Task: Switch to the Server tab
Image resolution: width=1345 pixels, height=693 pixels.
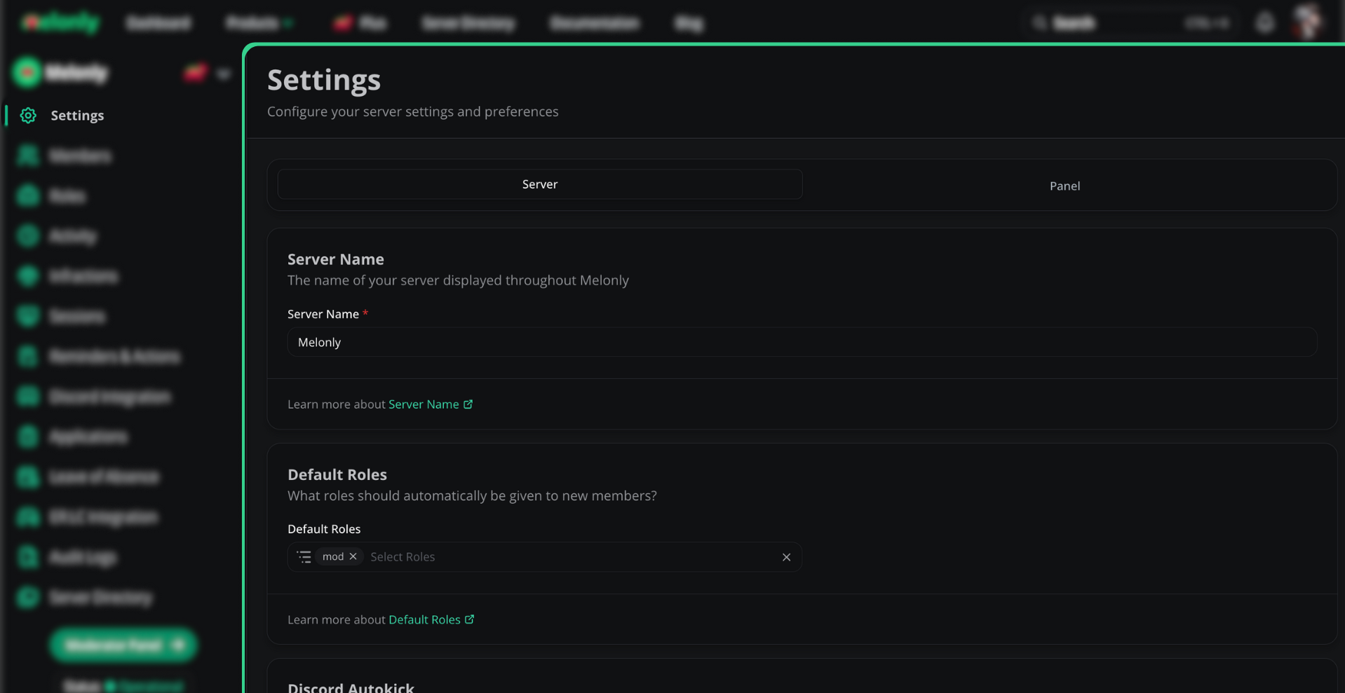Action: pyautogui.click(x=540, y=184)
